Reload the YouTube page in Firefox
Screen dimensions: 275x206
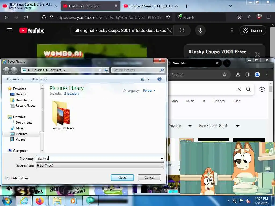point(26,17)
